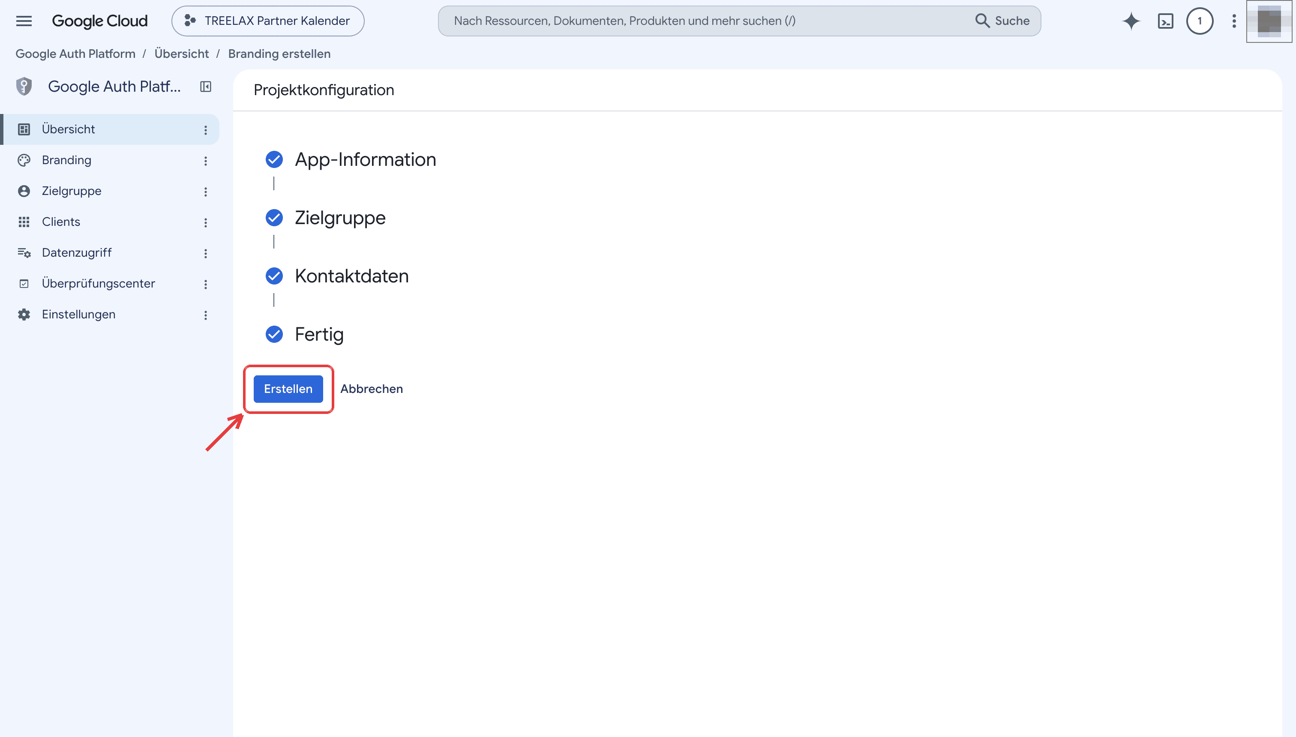Click the Abbrechen button

coord(372,389)
